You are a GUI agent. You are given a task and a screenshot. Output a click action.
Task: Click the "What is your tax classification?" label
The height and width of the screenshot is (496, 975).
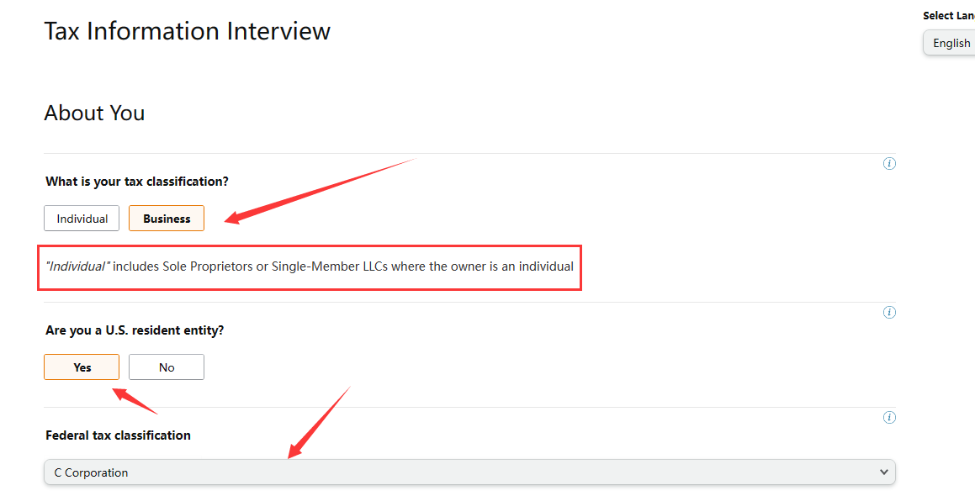pos(137,182)
